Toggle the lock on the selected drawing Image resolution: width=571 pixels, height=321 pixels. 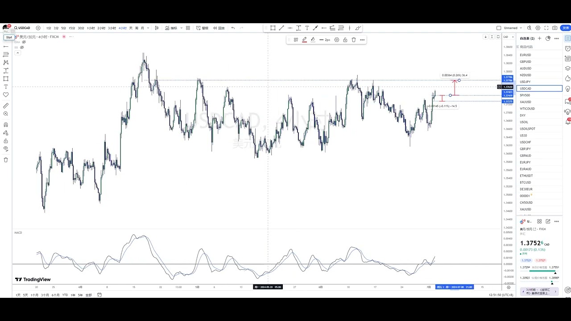point(345,40)
